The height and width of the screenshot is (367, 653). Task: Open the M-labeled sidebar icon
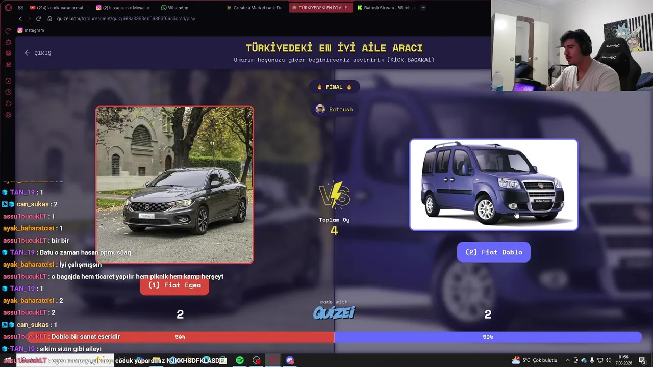(x=8, y=64)
